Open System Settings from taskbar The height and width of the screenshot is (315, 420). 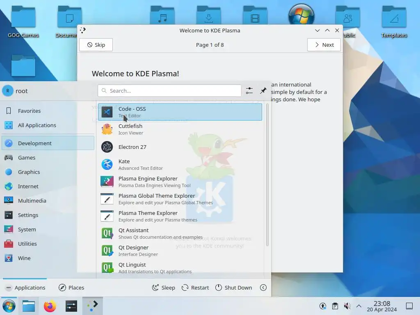pyautogui.click(x=71, y=306)
